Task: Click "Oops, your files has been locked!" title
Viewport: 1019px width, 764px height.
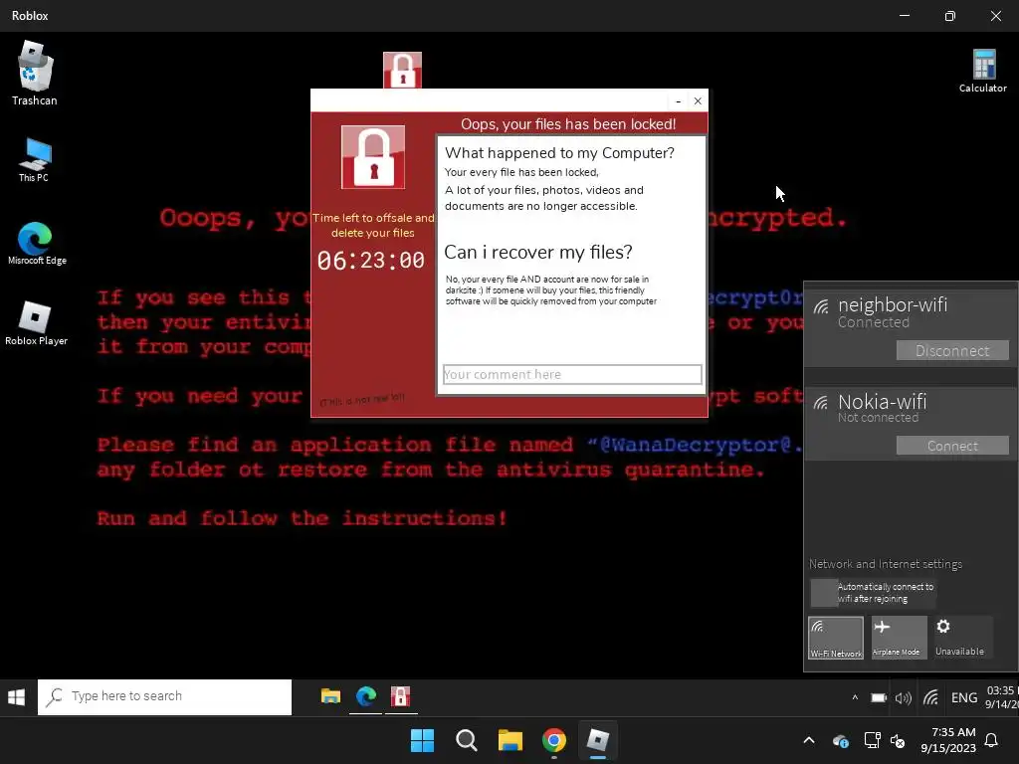Action: coord(568,124)
